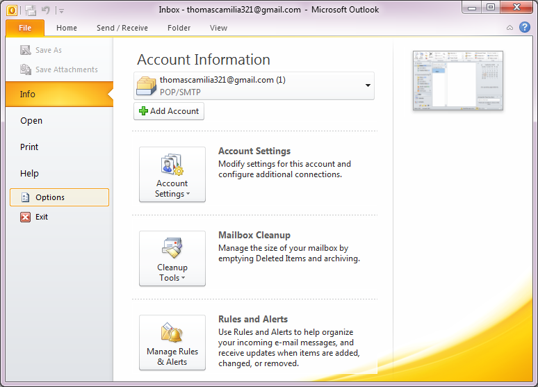The height and width of the screenshot is (387, 538).
Task: Open the Print section in Backstage menu
Action: [x=29, y=147]
